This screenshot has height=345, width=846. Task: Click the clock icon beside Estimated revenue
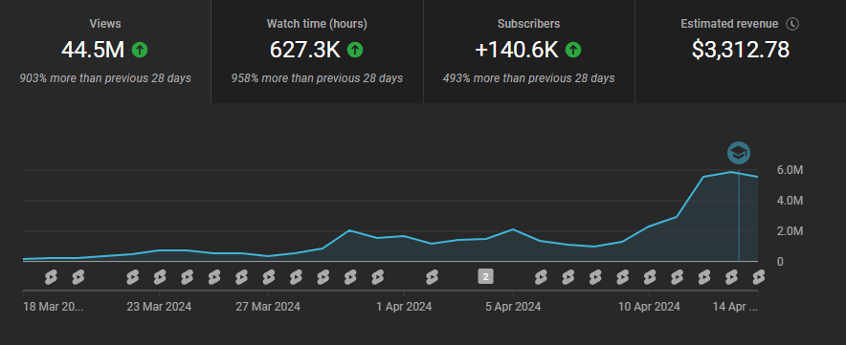click(x=792, y=24)
